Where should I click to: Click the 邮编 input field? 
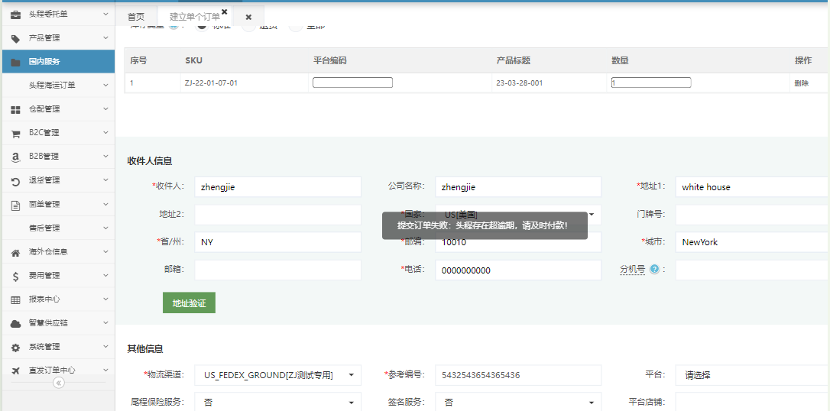518,242
